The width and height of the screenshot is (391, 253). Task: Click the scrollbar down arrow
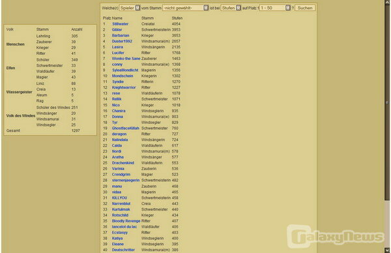tap(387, 250)
